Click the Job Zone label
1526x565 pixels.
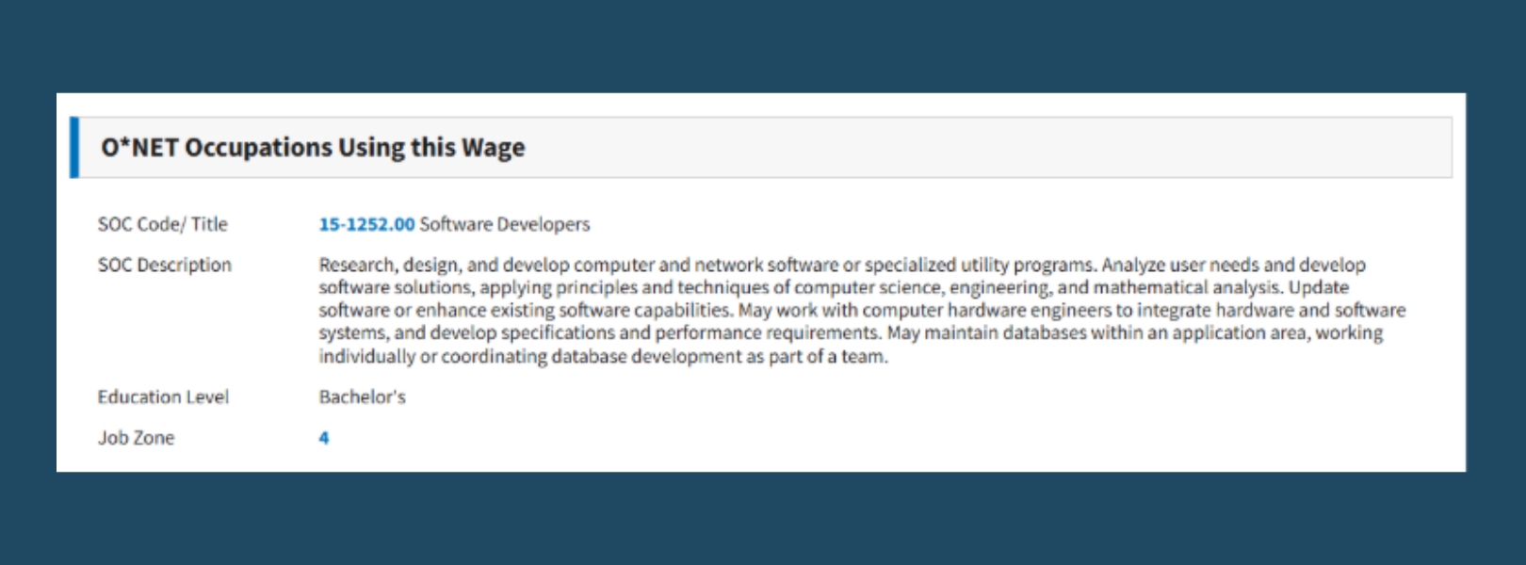pyautogui.click(x=137, y=438)
